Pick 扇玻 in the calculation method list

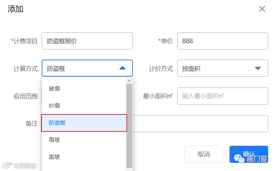point(54,140)
